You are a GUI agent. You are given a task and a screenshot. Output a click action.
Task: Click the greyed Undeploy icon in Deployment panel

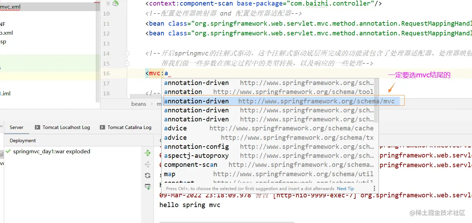pos(148,164)
